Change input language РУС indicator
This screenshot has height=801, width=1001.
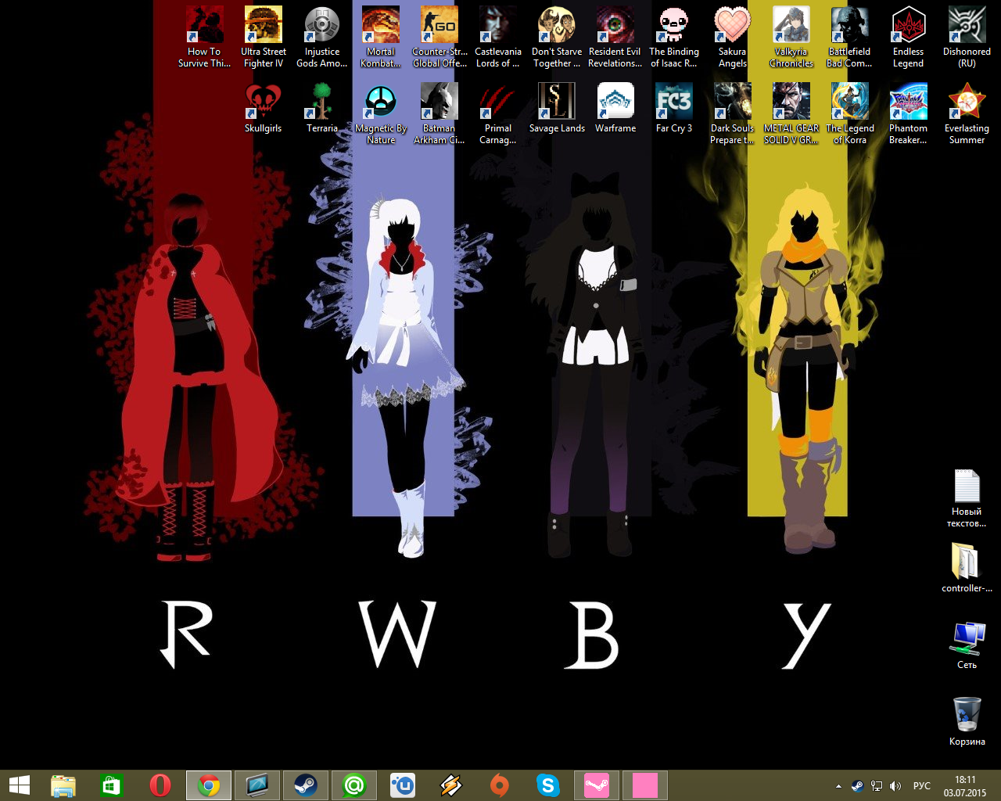pyautogui.click(x=922, y=786)
